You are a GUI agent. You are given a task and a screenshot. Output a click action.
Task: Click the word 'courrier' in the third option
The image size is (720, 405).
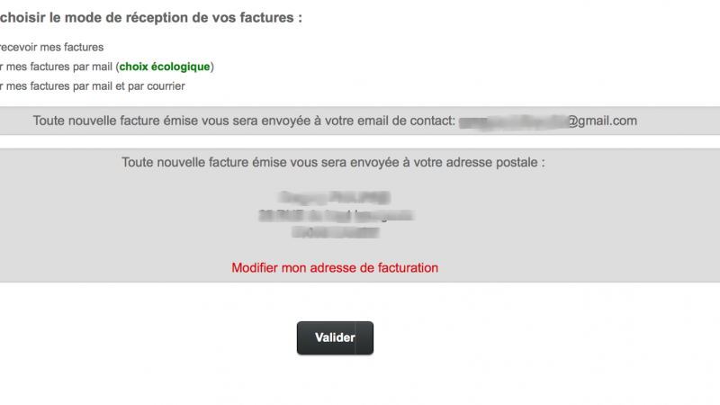(x=163, y=86)
